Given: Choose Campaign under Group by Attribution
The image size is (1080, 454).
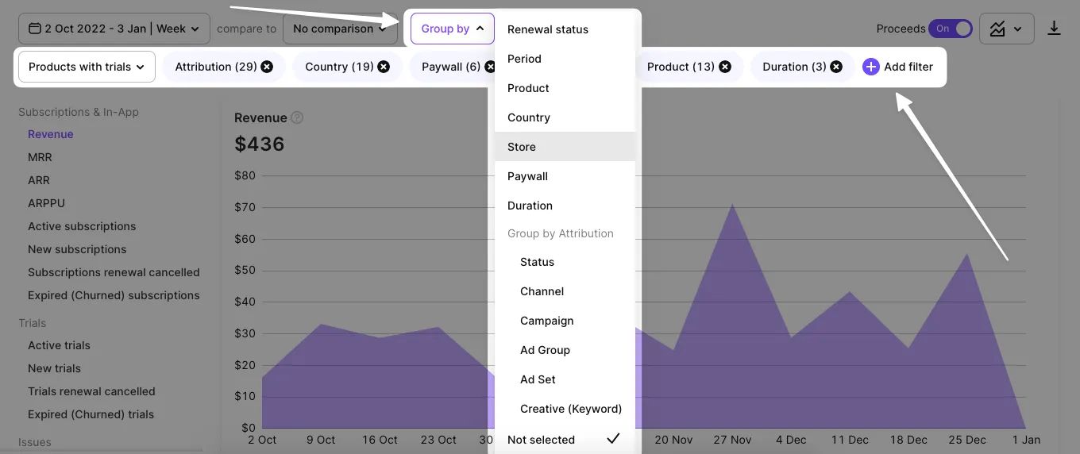Looking at the screenshot, I should 546,321.
